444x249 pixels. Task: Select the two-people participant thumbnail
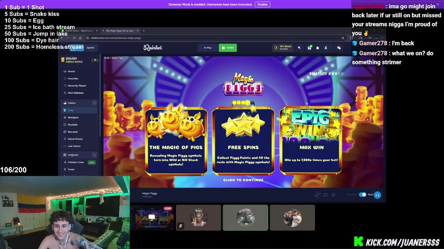pyautogui.click(x=292, y=218)
